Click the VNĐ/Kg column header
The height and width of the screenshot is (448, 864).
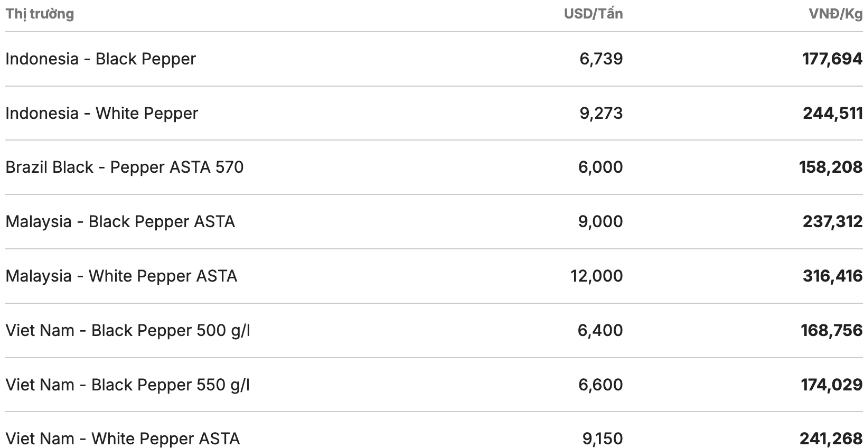pyautogui.click(x=835, y=14)
